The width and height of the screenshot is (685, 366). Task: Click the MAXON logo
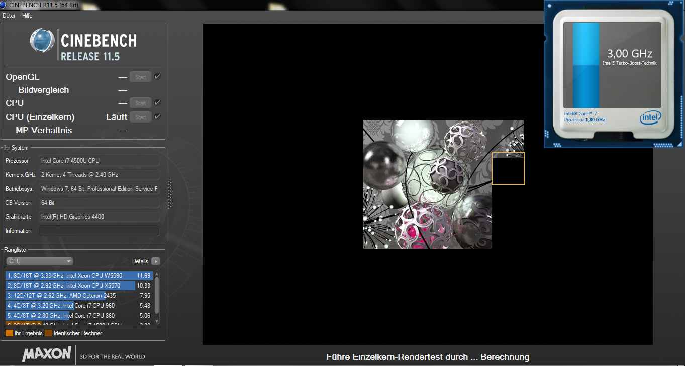(47, 354)
